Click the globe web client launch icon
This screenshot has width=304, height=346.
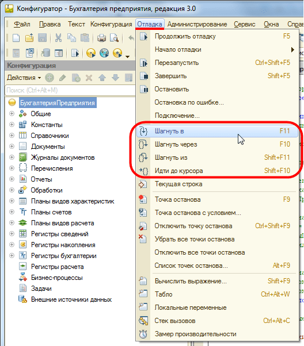(104, 53)
